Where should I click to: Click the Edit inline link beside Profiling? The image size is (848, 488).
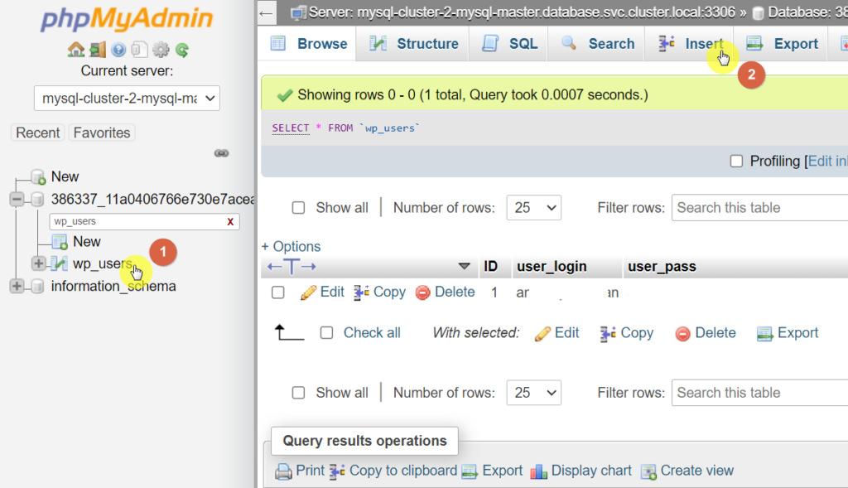point(827,162)
